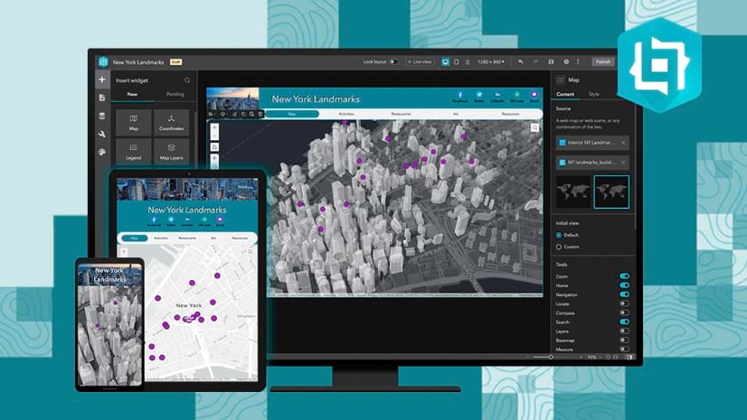Select Restaurants tab in the app preview
The height and width of the screenshot is (420, 747).
pos(402,114)
